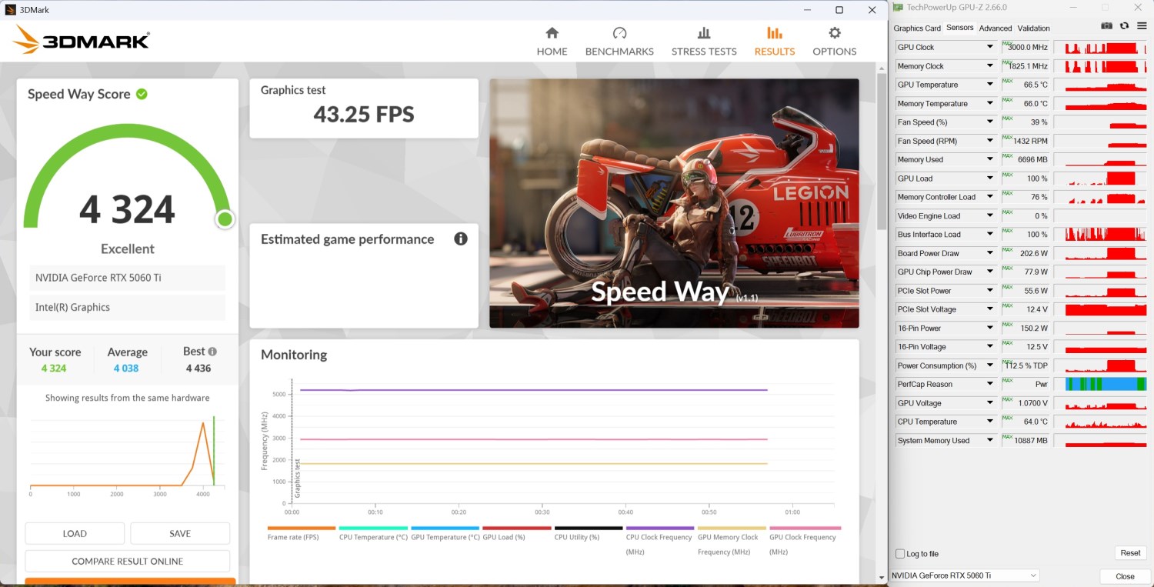Open the Memory Used sensor dropdown
This screenshot has width=1154, height=587.
(990, 160)
